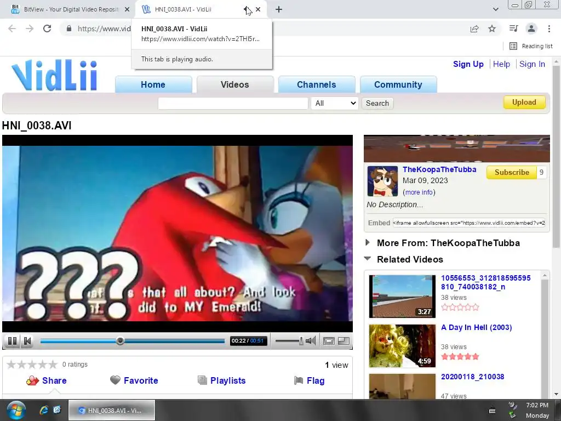This screenshot has height=421, width=561.
Task: Go to VidLii Home tab
Action: click(x=153, y=84)
